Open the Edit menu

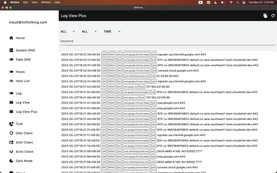coord(25,2)
